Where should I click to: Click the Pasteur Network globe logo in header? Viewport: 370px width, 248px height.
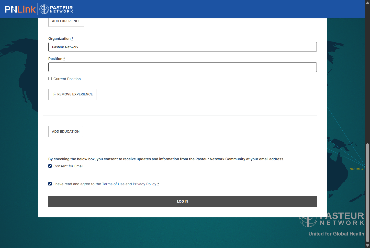44,9
